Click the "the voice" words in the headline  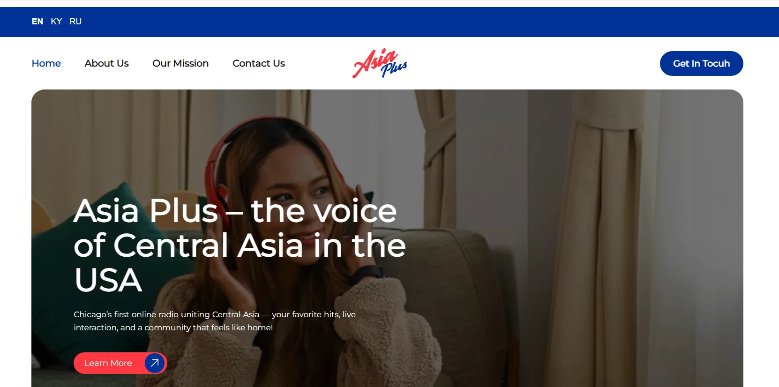point(324,211)
